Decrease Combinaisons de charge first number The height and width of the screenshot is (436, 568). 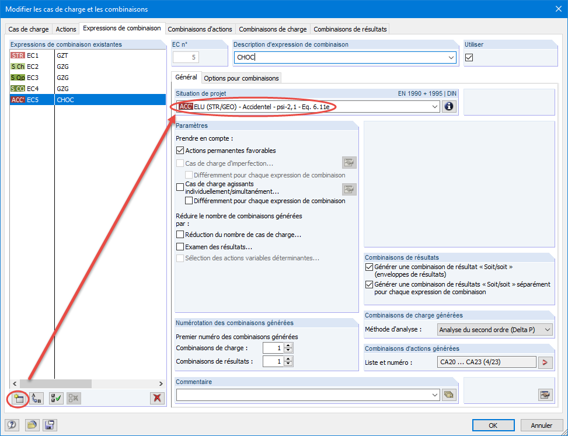point(288,351)
